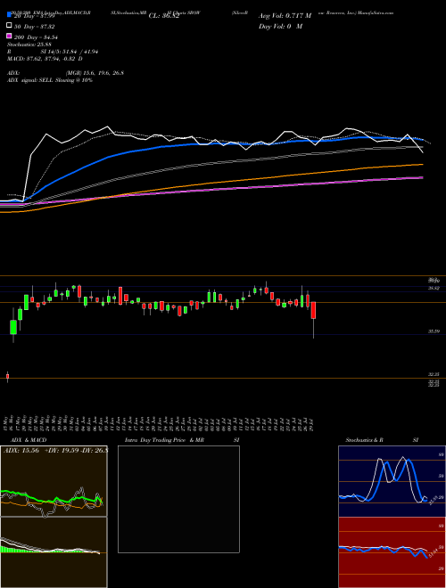Click the CL: 36.52 closing price text

tap(164, 16)
